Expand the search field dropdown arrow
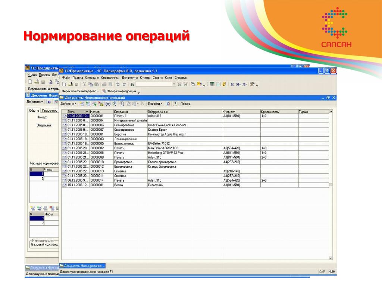This screenshot has height=286, width=382. [174, 85]
